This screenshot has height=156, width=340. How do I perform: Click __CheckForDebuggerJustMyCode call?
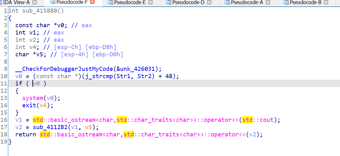[x=64, y=69]
